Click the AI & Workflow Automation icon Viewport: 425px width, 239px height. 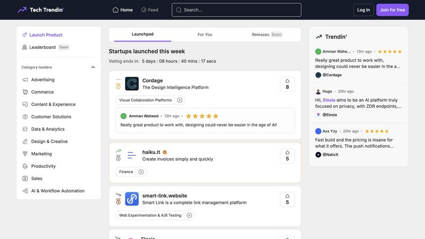(25, 191)
